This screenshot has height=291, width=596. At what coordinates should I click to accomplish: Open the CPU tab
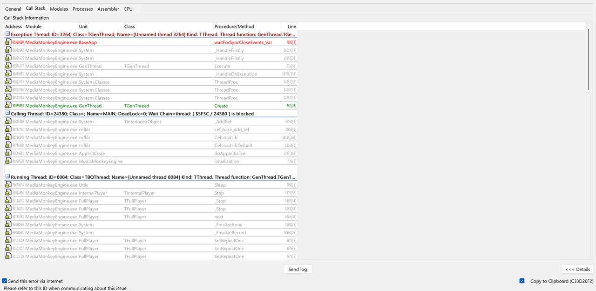pos(128,9)
